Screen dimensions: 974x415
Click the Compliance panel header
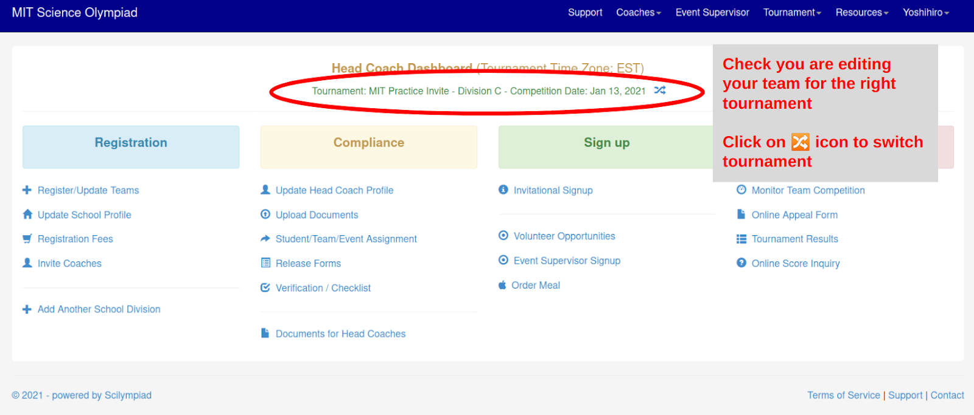[x=369, y=147]
